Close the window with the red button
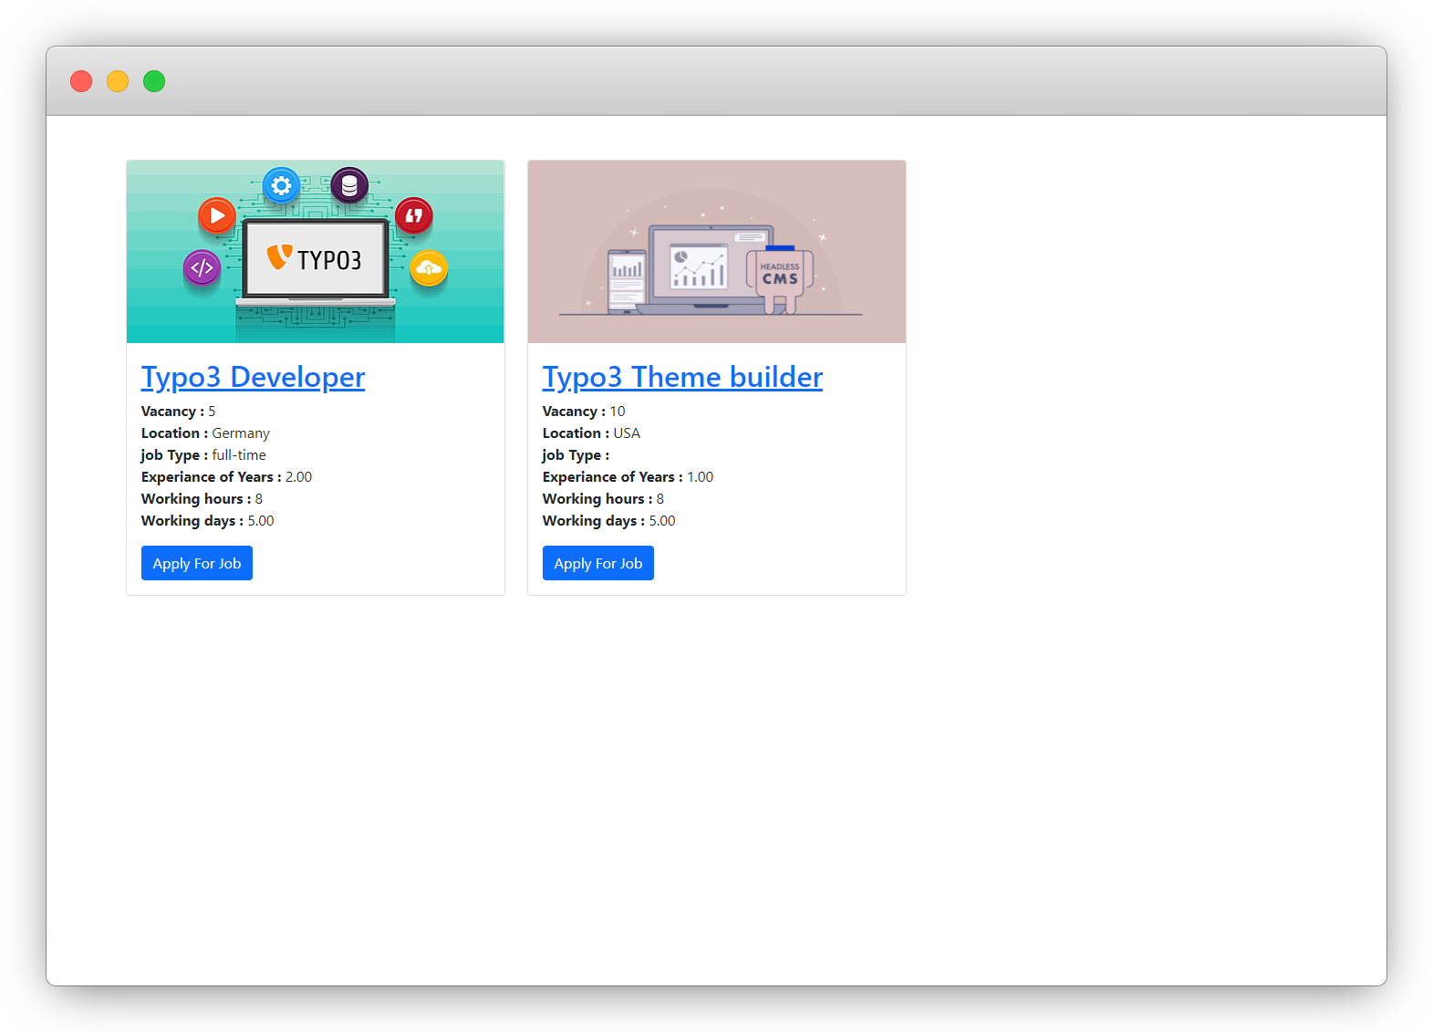 point(81,81)
